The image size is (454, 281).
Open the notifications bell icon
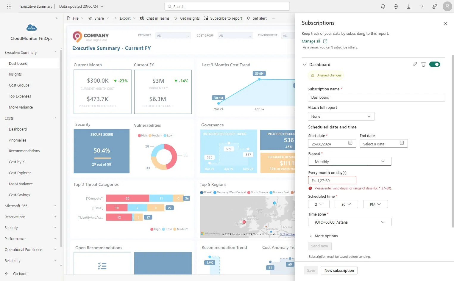click(383, 7)
